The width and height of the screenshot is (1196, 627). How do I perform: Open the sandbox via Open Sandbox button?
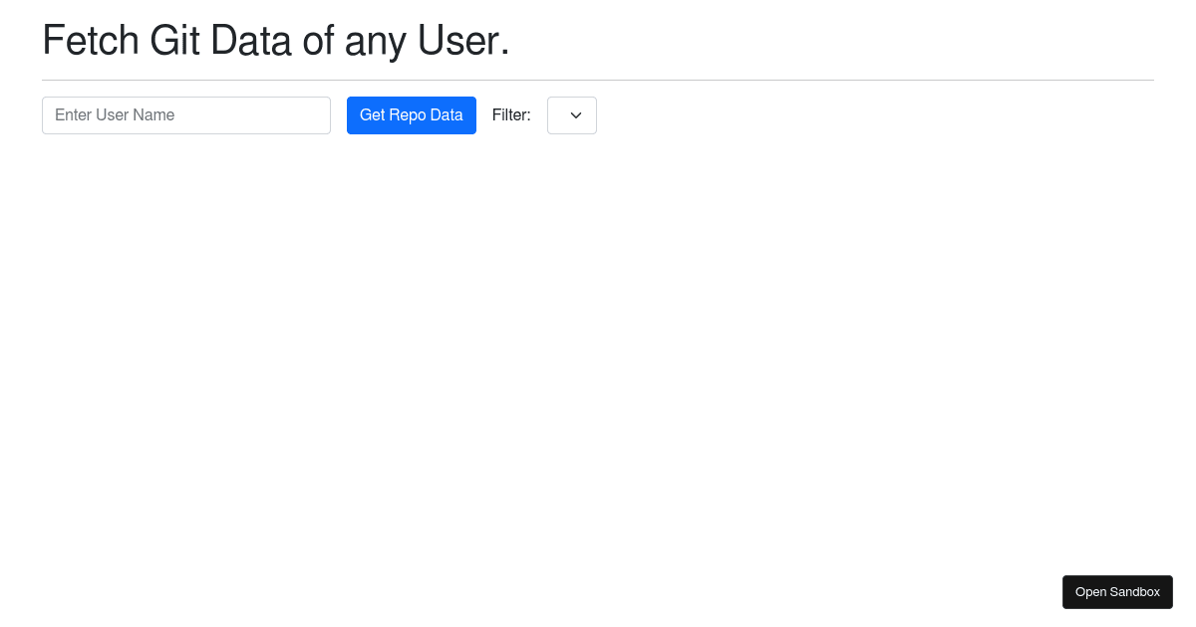pos(1117,591)
